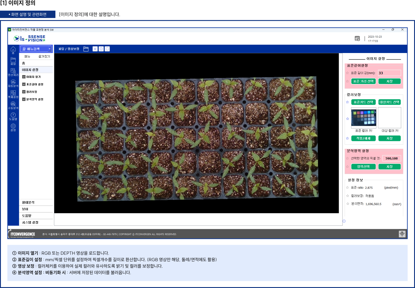Toggle the 이미지 열기 checkbox
415x288 pixels.
[x=24, y=77]
